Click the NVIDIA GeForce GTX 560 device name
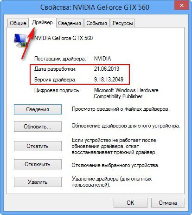The width and height of the screenshot is (192, 215). coord(64,38)
